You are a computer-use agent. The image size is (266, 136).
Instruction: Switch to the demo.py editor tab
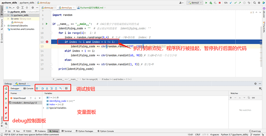coord(47,7)
